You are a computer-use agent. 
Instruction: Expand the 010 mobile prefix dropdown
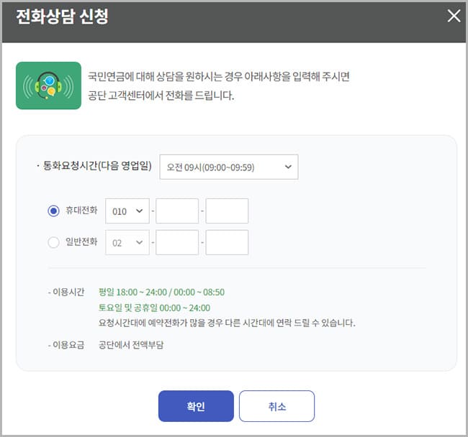pyautogui.click(x=127, y=211)
